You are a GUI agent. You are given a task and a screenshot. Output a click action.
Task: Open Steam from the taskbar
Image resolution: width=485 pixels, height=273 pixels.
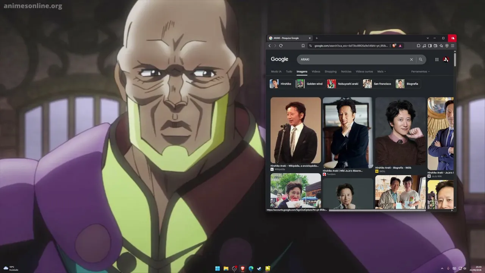tap(259, 268)
